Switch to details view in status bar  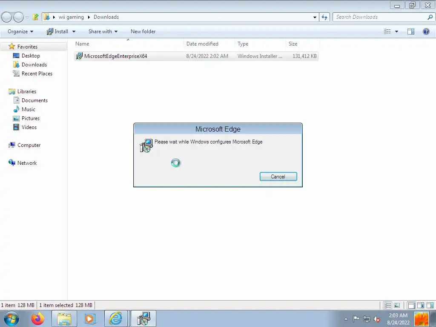pos(387,305)
